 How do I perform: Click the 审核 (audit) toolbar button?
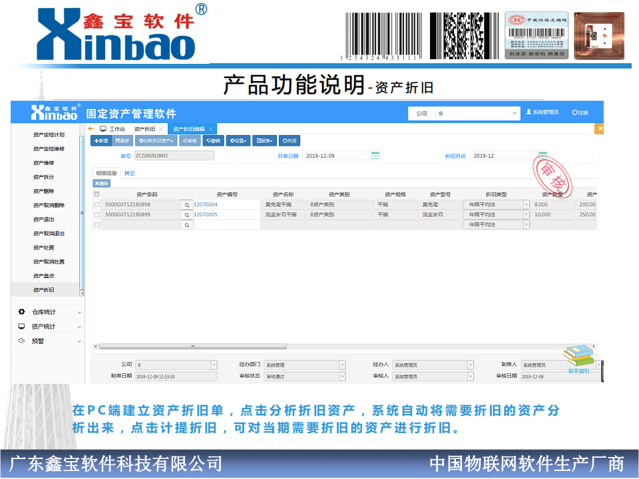point(190,141)
